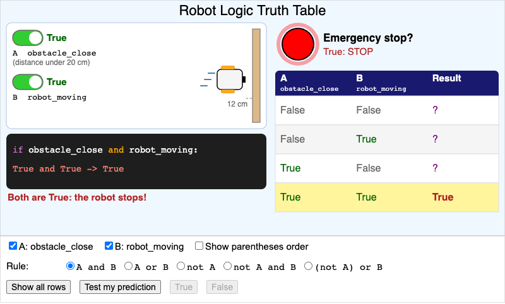Click the 12 cm distance label
Image resolution: width=505 pixels, height=304 pixels.
[237, 104]
